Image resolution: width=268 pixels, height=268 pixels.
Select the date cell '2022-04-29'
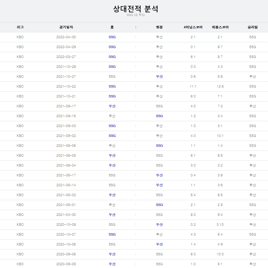point(66,47)
